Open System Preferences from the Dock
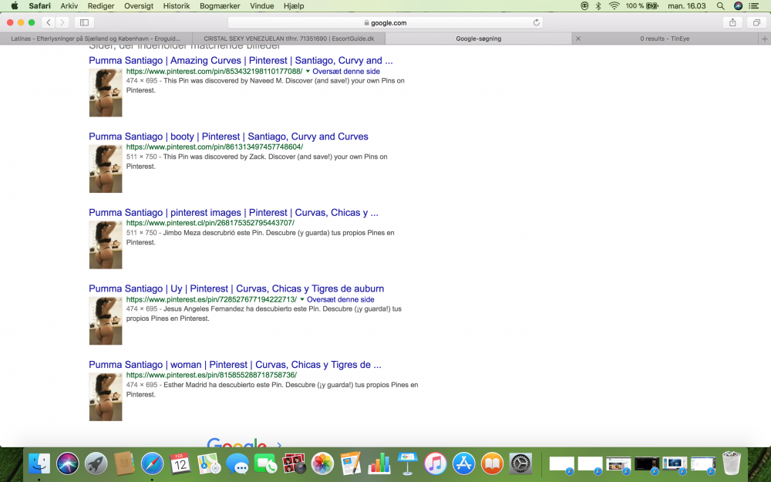The image size is (771, 482). 520,463
